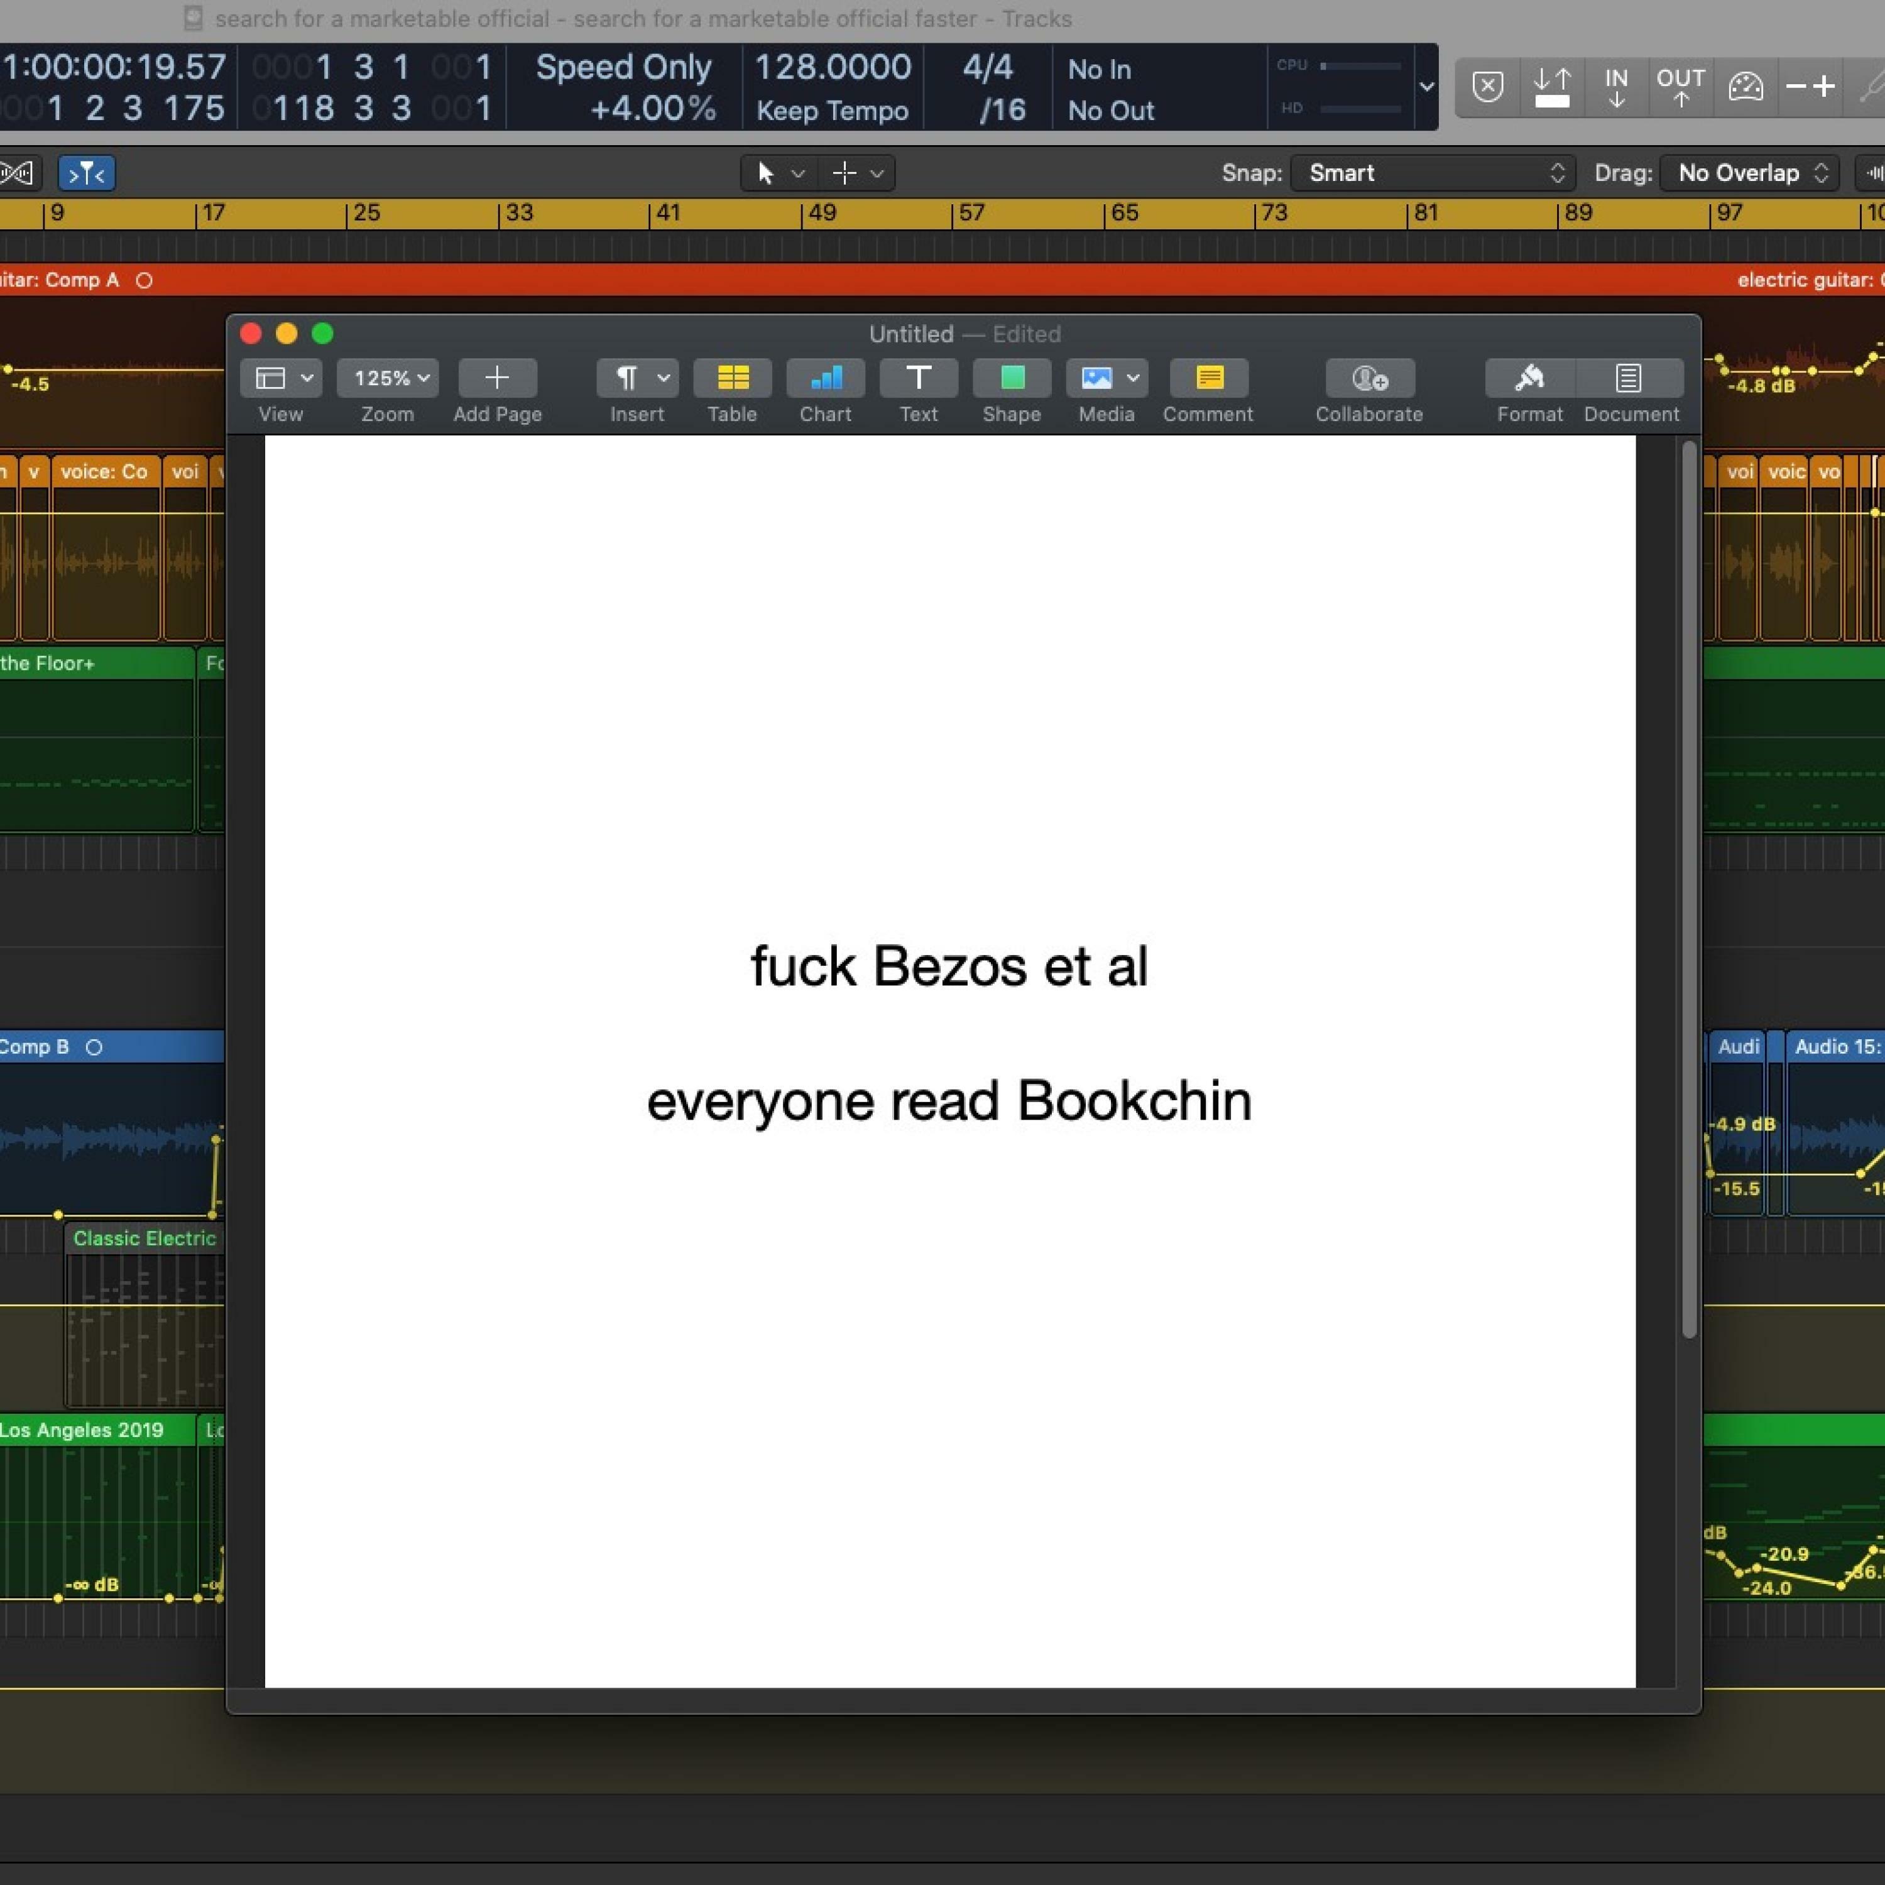
Task: Click the Add Page button
Action: tap(496, 378)
